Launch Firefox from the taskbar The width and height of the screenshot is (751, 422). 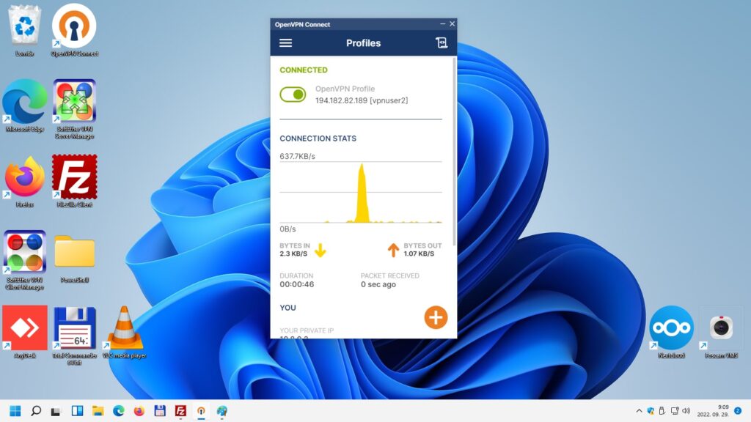139,411
